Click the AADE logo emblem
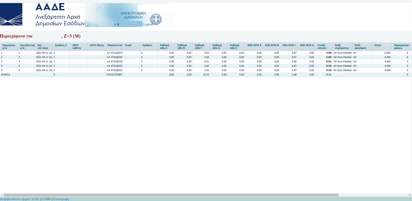412x201 pixels. (x=11, y=15)
